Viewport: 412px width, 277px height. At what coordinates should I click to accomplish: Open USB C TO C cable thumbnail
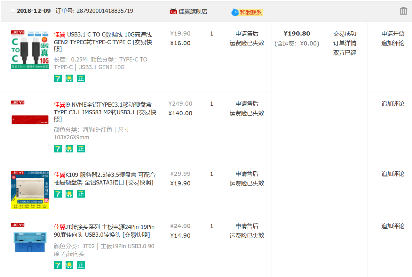click(30, 50)
